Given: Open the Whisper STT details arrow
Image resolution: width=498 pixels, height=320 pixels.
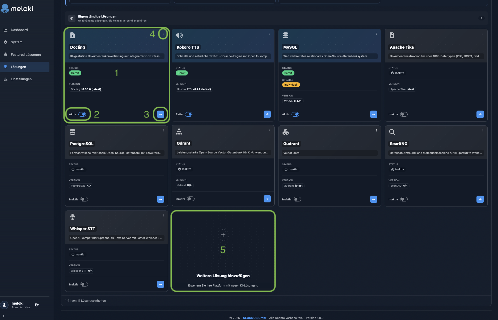Looking at the screenshot, I should [161, 284].
